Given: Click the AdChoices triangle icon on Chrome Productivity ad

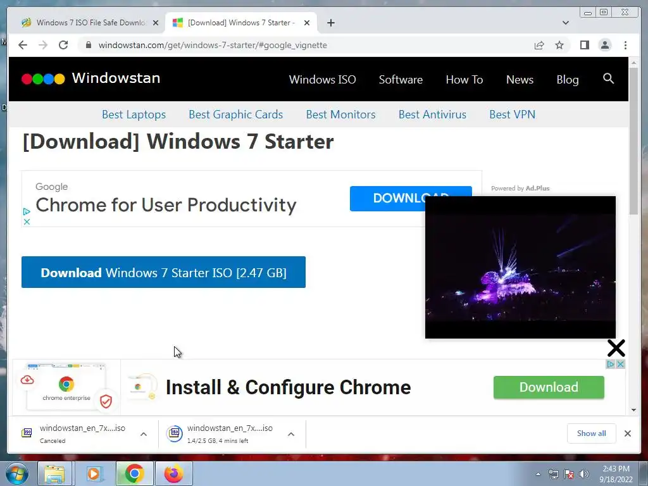Looking at the screenshot, I should coord(27,211).
